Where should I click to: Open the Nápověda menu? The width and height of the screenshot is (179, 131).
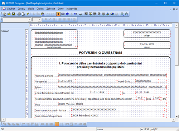[72, 9]
